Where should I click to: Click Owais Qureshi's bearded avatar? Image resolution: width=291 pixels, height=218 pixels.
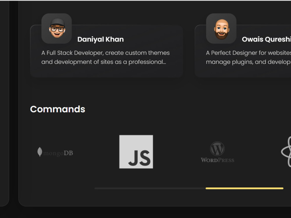click(221, 28)
